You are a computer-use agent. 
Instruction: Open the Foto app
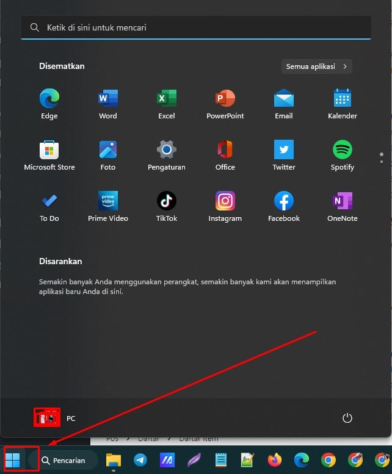[108, 155]
